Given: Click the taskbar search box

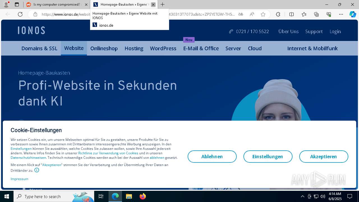Looking at the screenshot, I should pyautogui.click(x=54, y=196).
